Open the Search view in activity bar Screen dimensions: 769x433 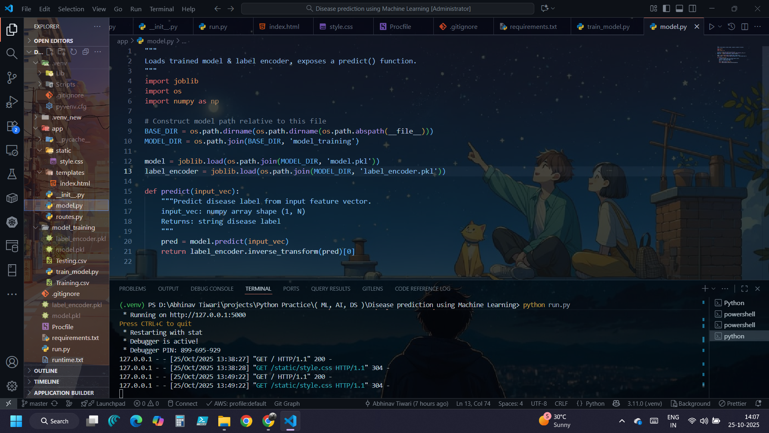pos(12,53)
